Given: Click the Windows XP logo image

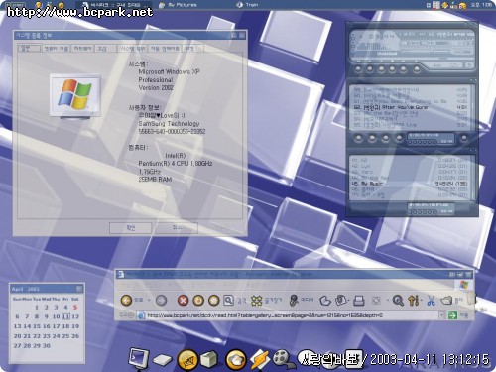Looking at the screenshot, I should pyautogui.click(x=75, y=96).
